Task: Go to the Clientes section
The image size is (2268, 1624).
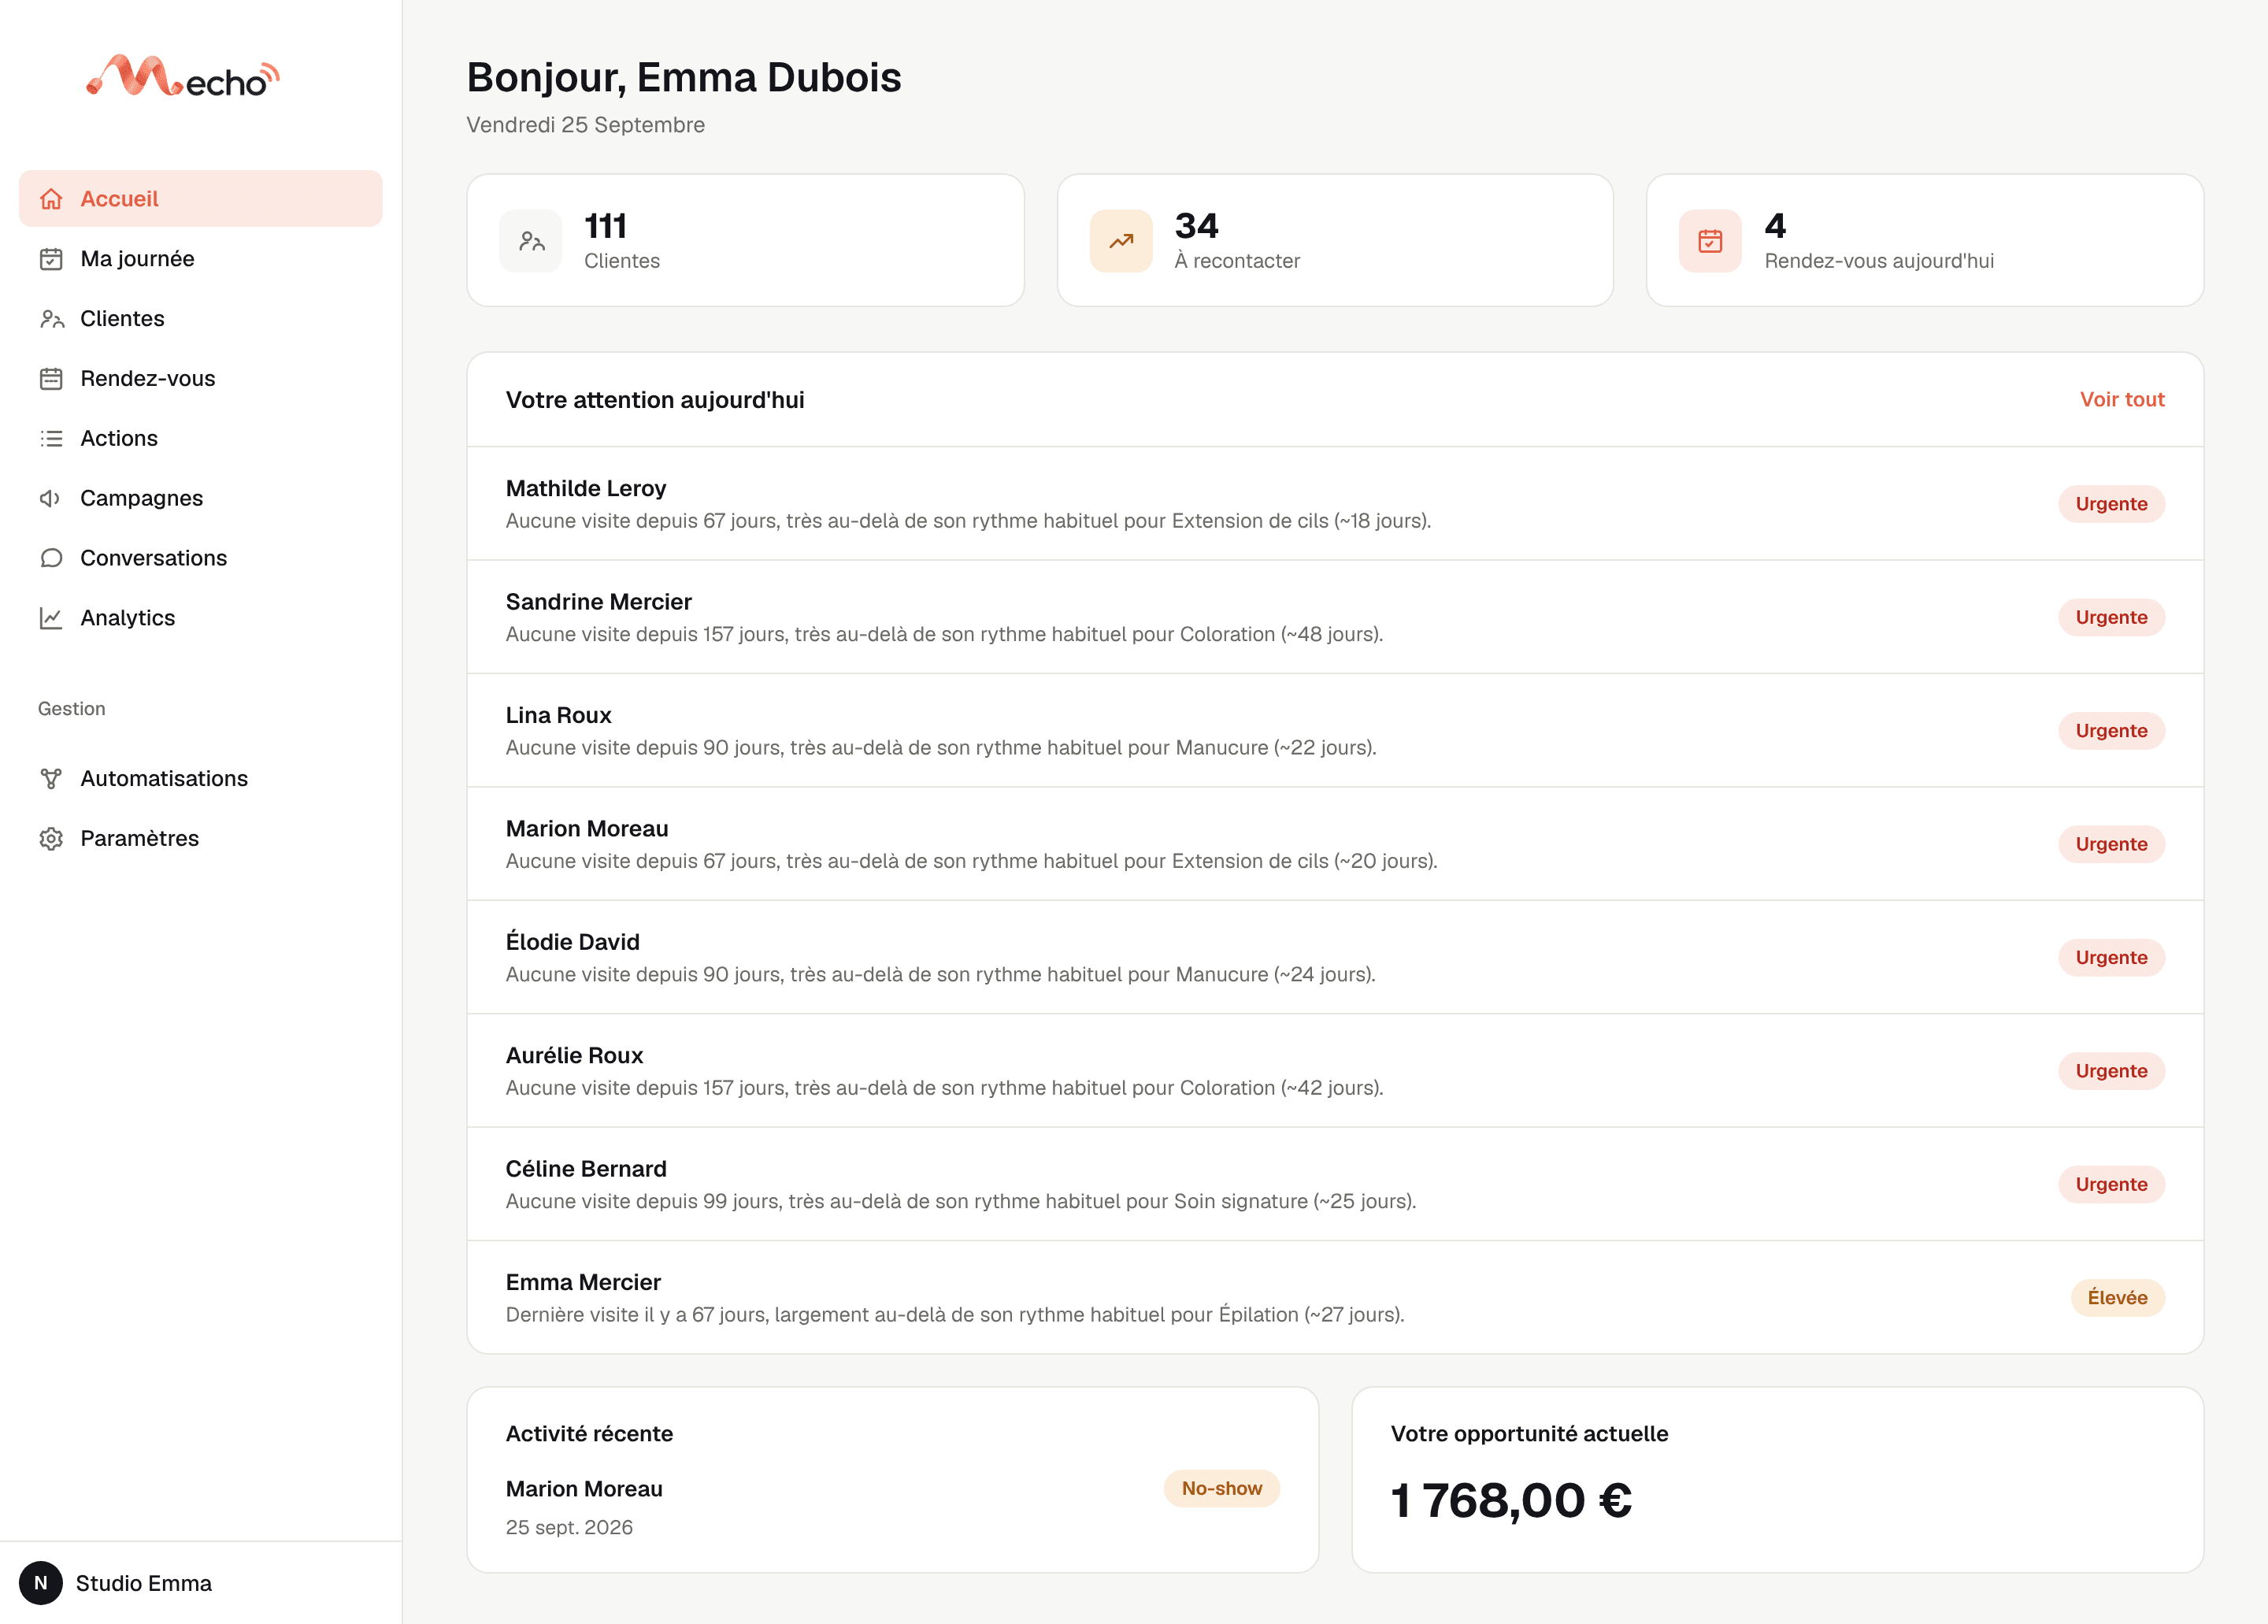Action: tap(201, 319)
